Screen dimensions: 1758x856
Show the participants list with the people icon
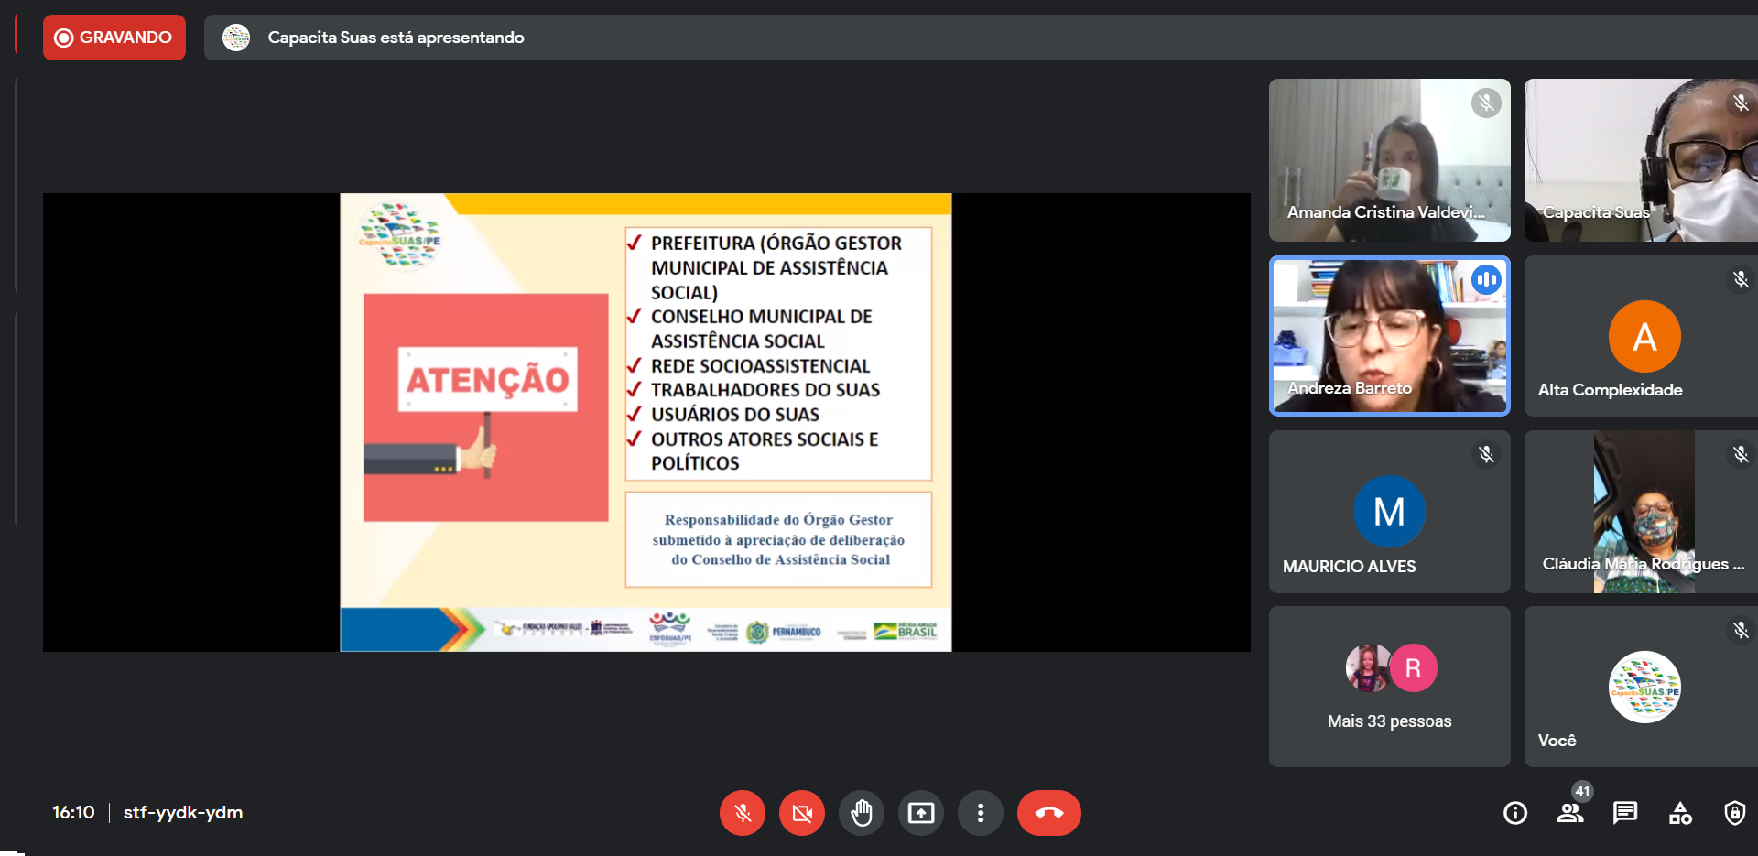(1570, 813)
